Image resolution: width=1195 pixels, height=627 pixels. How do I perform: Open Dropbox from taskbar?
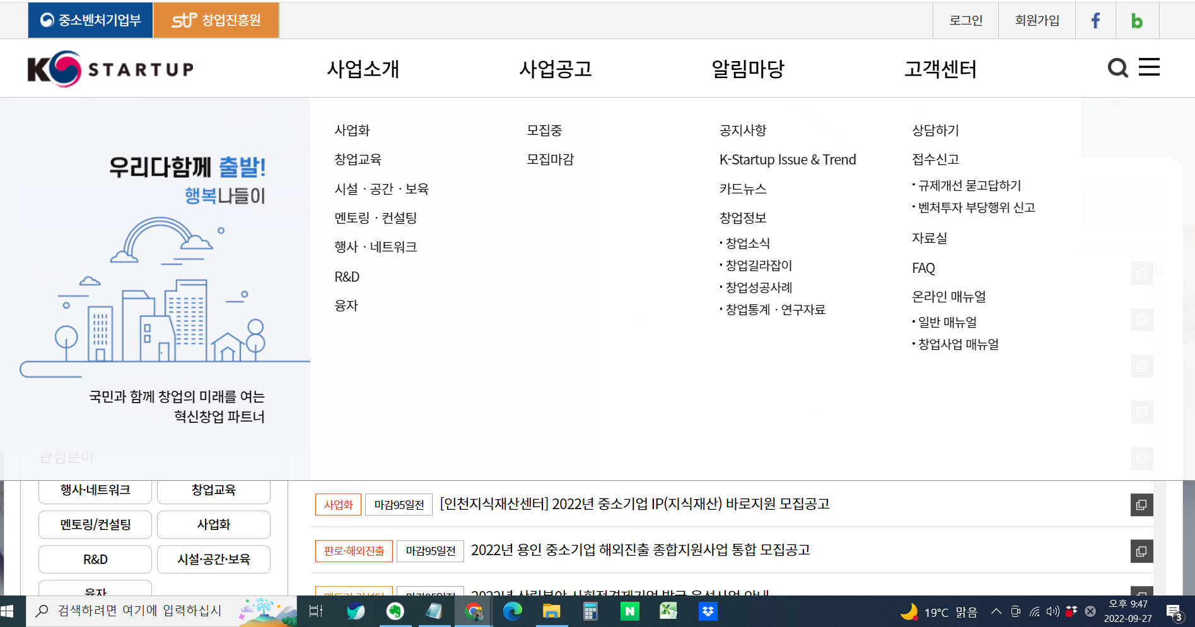[708, 611]
